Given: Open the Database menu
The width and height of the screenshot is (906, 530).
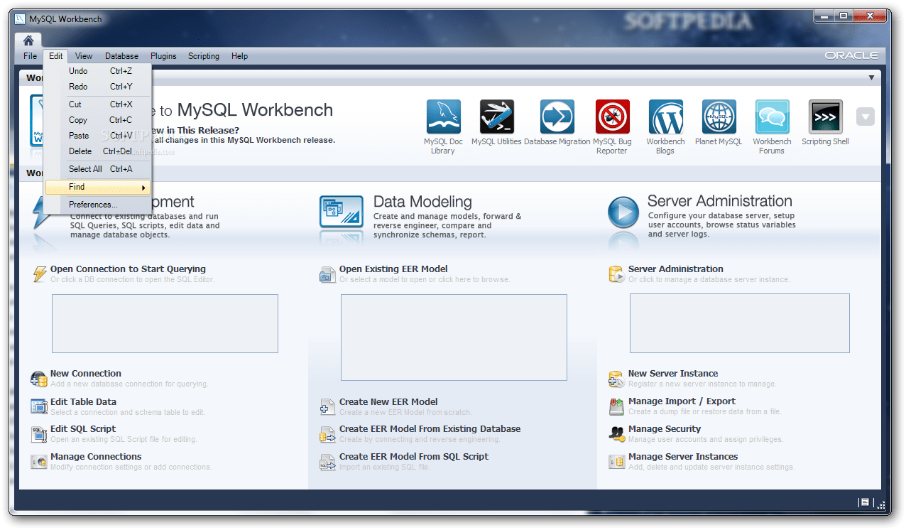Looking at the screenshot, I should point(122,56).
